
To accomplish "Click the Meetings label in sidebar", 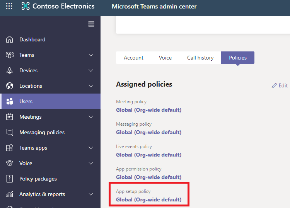I will click(31, 117).
